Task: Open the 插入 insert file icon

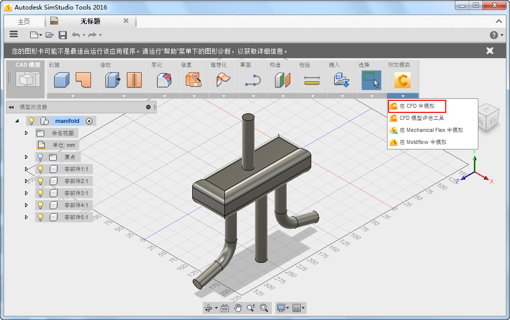Action: click(x=341, y=80)
